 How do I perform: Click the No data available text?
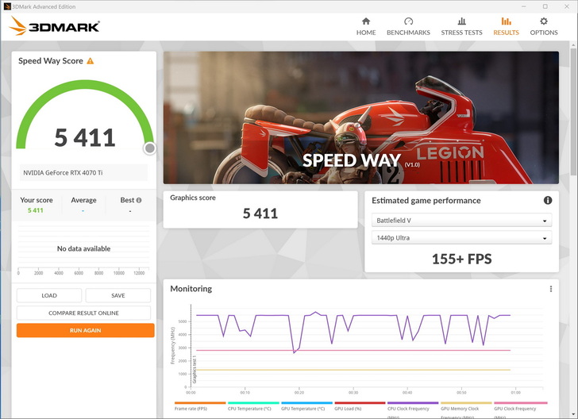[x=83, y=248]
